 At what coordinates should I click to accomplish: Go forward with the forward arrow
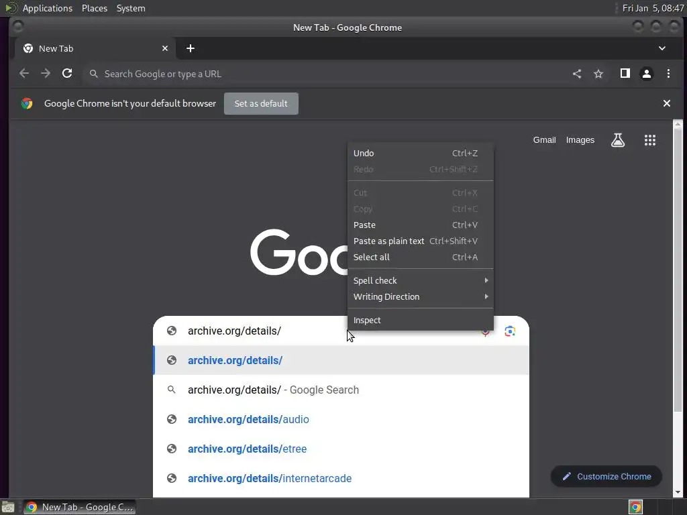point(46,74)
